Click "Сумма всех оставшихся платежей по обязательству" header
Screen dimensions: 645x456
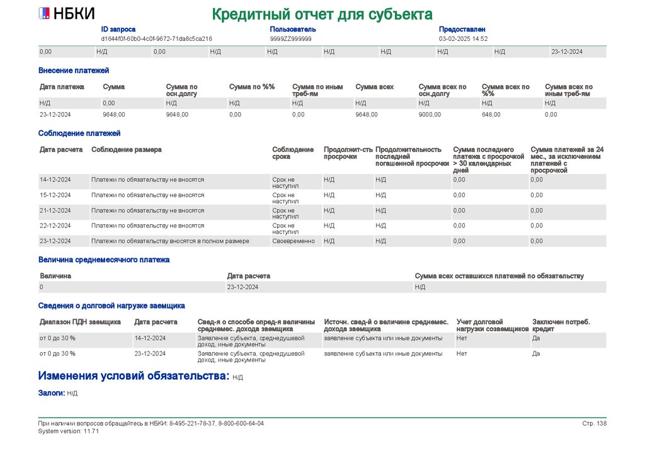pos(499,276)
